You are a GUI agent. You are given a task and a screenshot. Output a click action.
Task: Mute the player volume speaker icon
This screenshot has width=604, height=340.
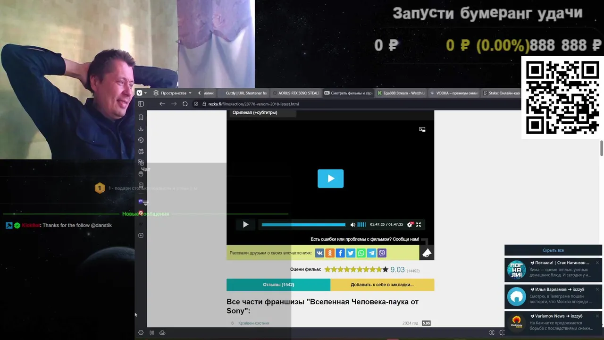click(352, 224)
